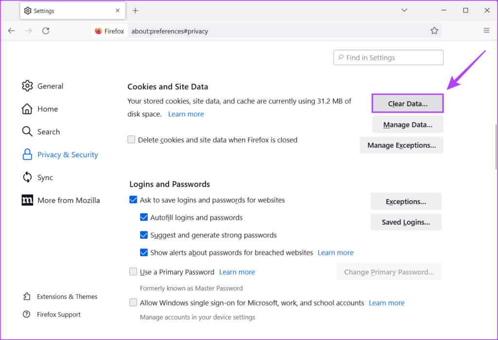Expand the Firefox site information in address bar
Image resolution: width=498 pixels, height=340 pixels.
(109, 30)
